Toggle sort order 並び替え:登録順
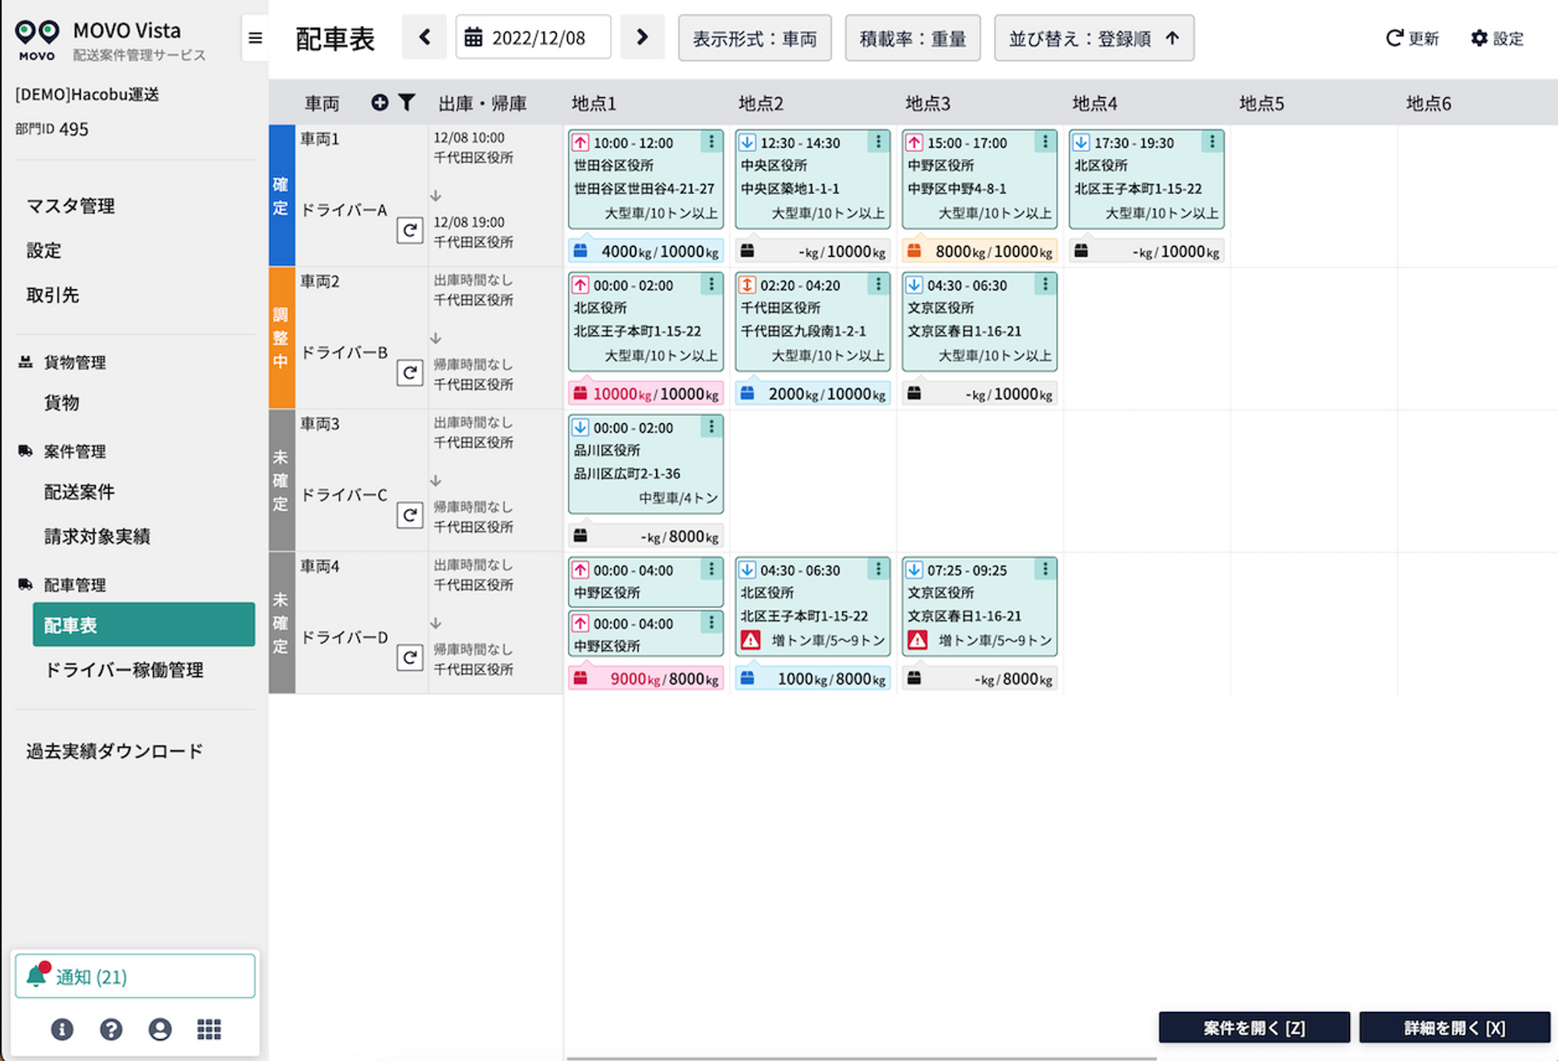This screenshot has width=1558, height=1061. (1093, 38)
